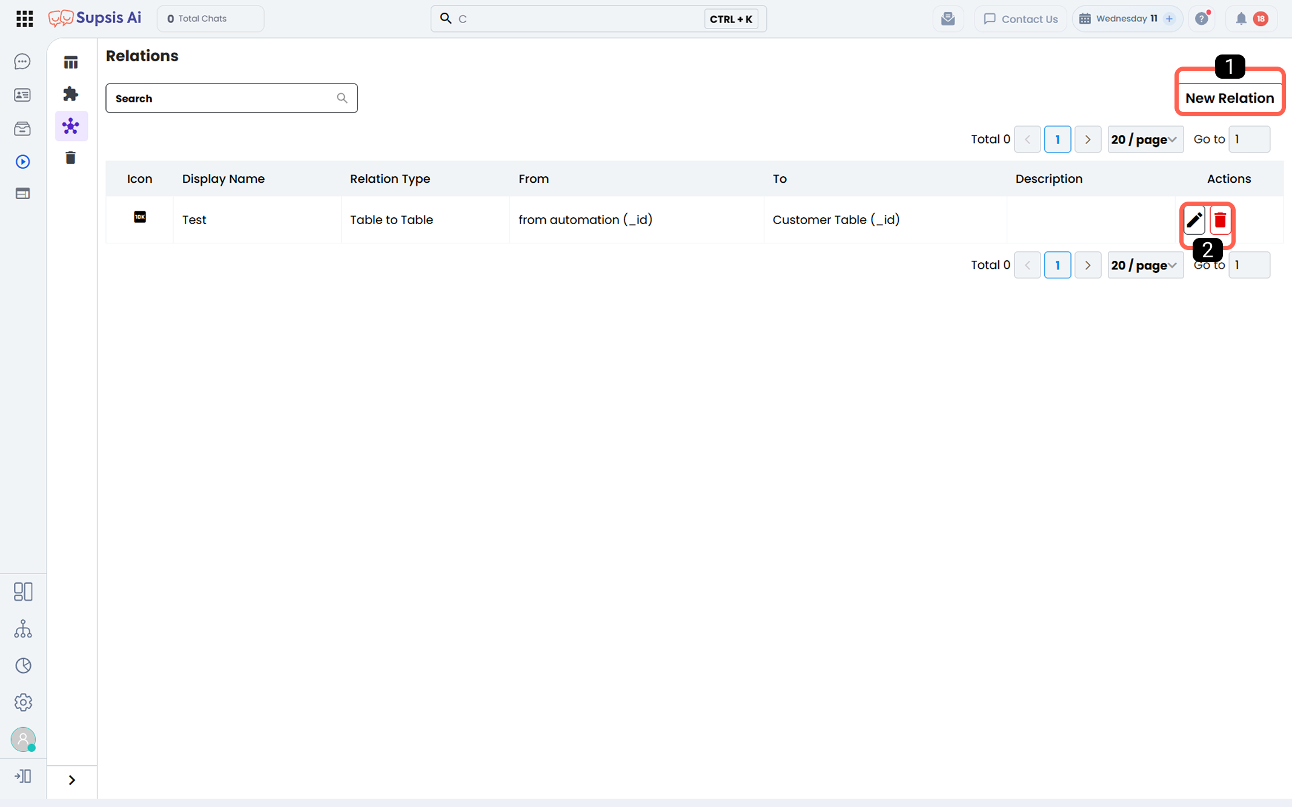Expand the secondary sidebar with chevron
This screenshot has height=807, width=1292.
click(71, 780)
